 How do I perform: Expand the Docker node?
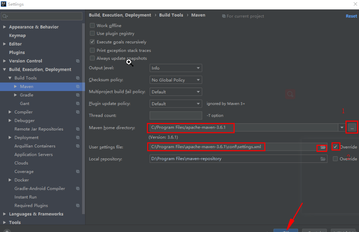pos(10,180)
